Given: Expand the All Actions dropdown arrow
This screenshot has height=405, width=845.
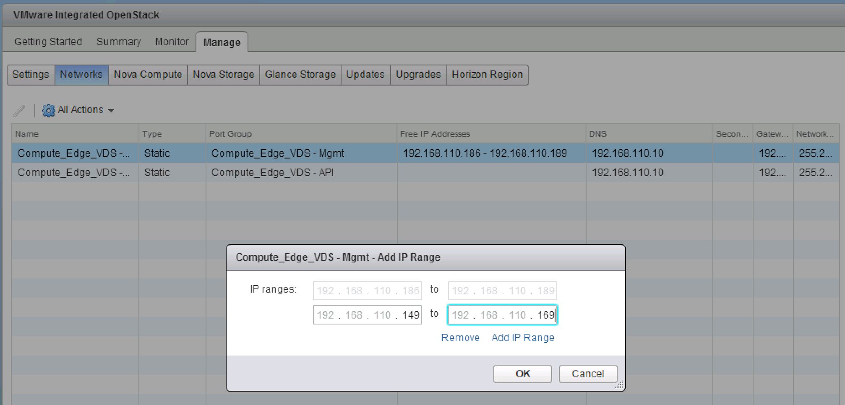Looking at the screenshot, I should (x=111, y=110).
